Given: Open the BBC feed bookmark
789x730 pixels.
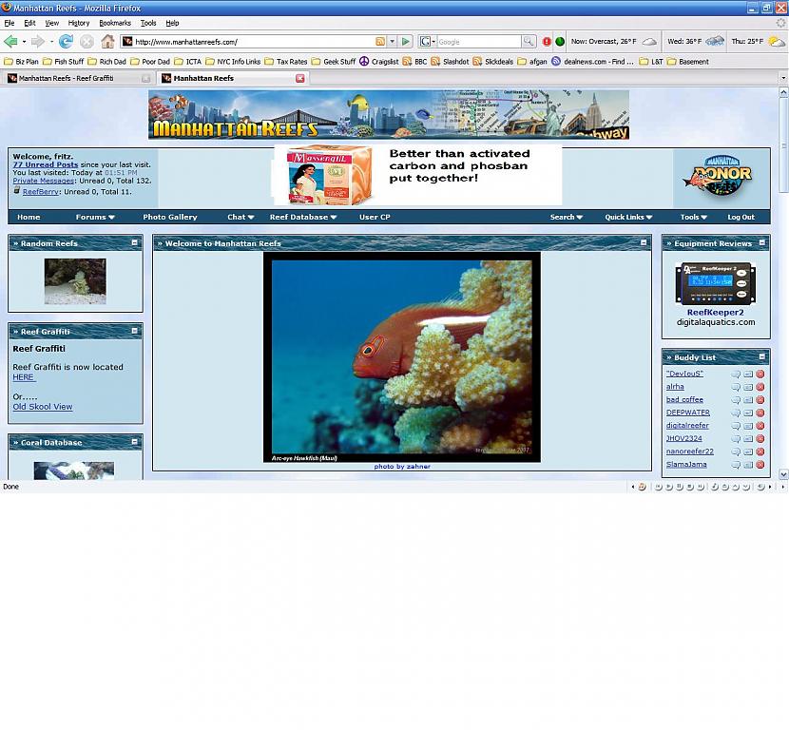Looking at the screenshot, I should (414, 62).
